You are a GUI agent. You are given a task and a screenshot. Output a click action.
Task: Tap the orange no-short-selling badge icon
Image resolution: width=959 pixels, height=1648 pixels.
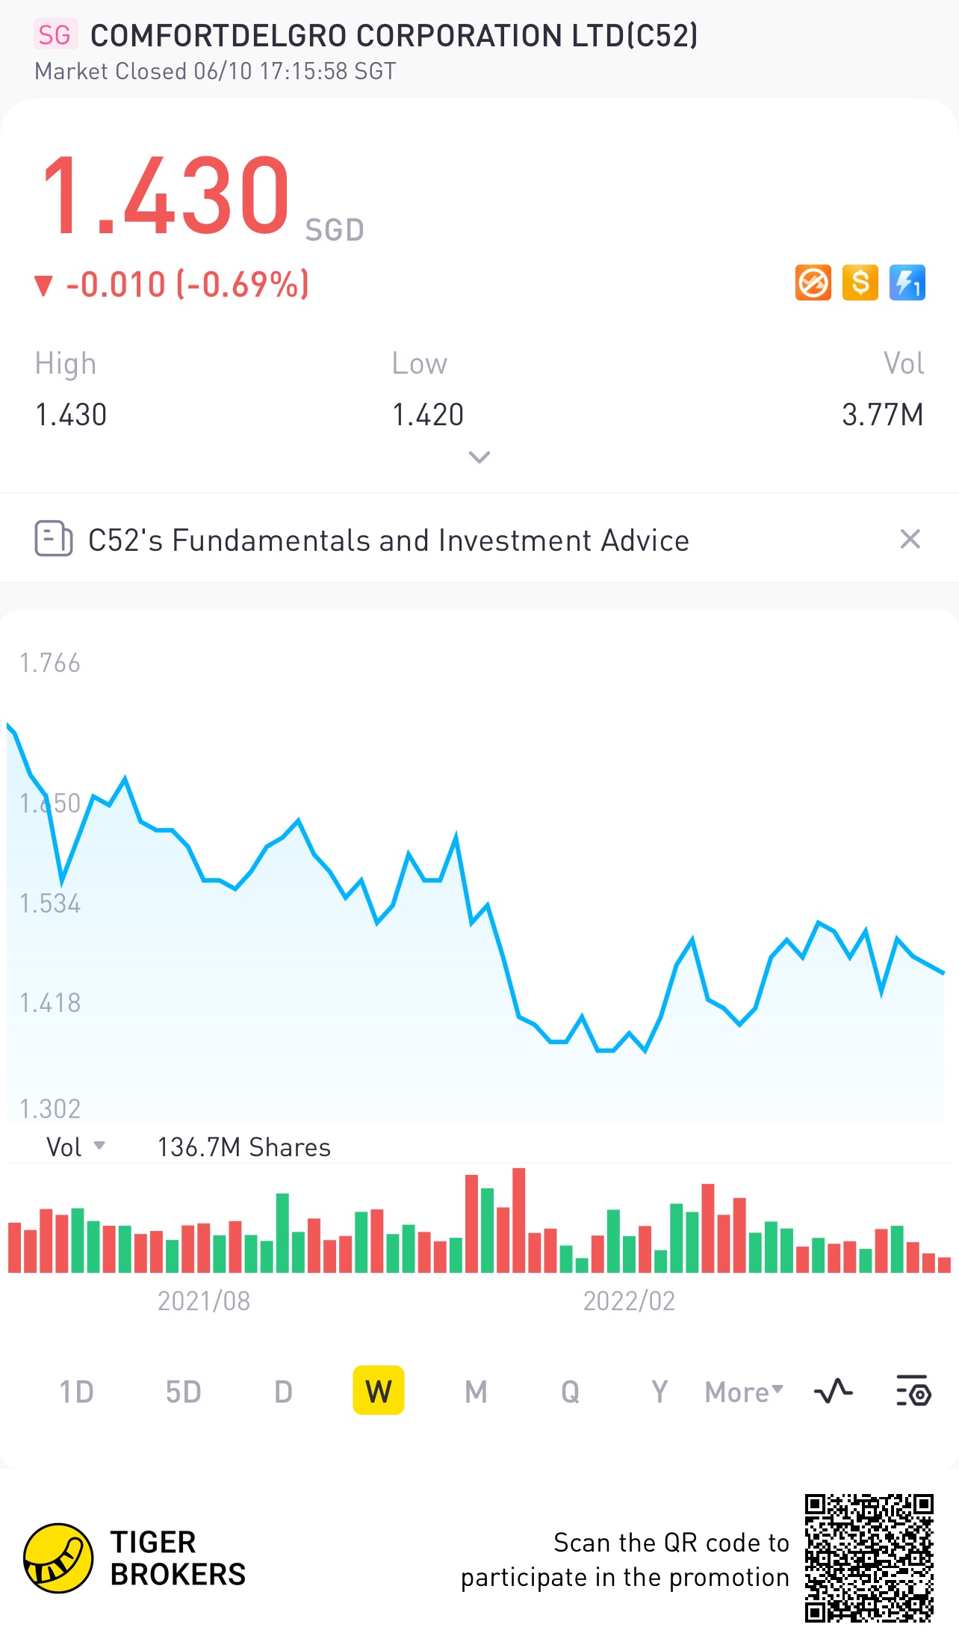[813, 283]
